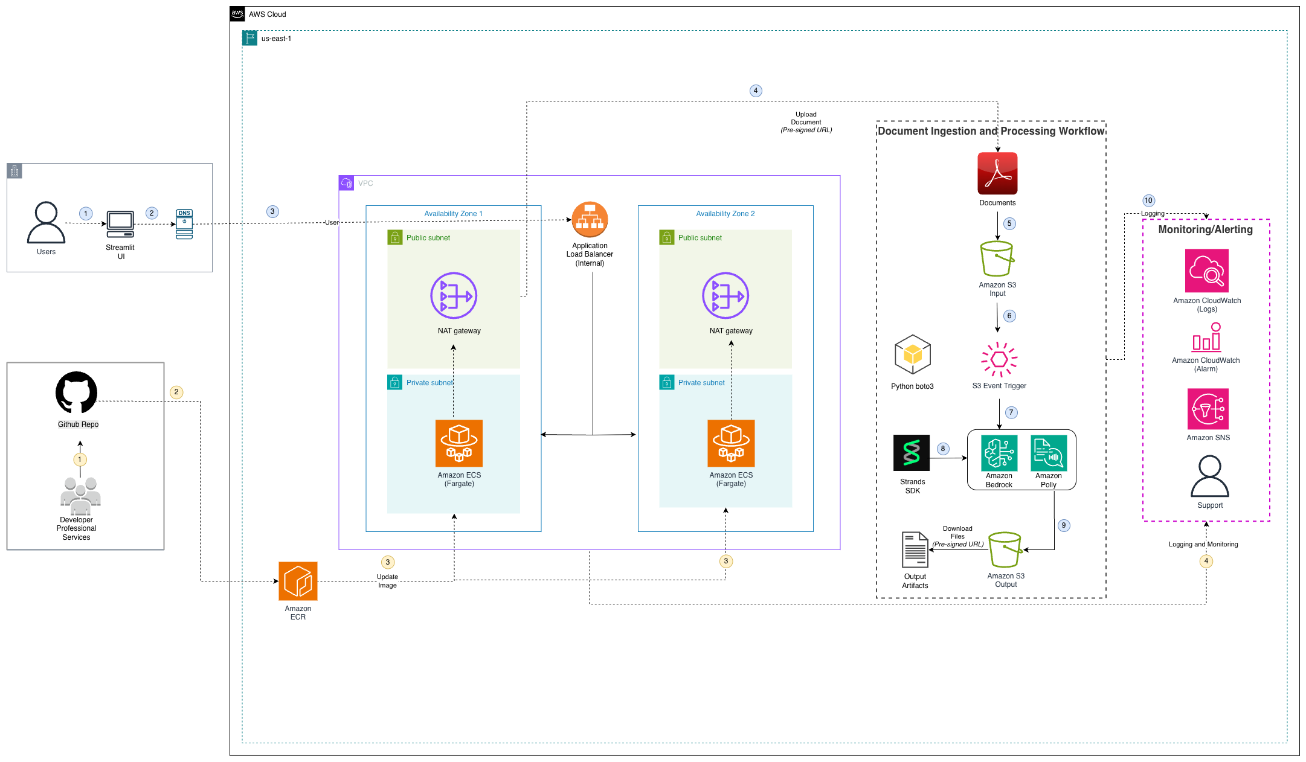Click the AWS Cloud logo icon
Screen dimensions: 1306x762
(x=237, y=14)
